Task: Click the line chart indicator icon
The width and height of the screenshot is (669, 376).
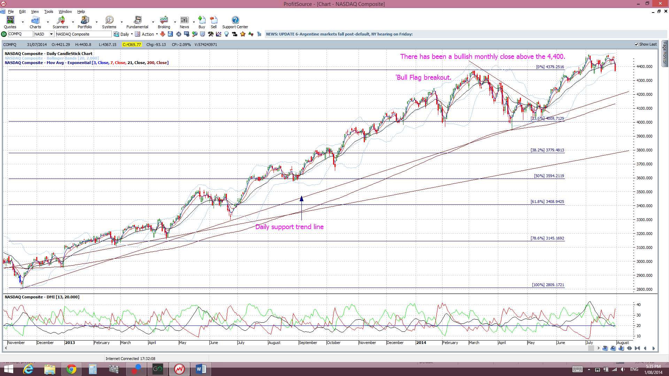Action: coord(218,34)
